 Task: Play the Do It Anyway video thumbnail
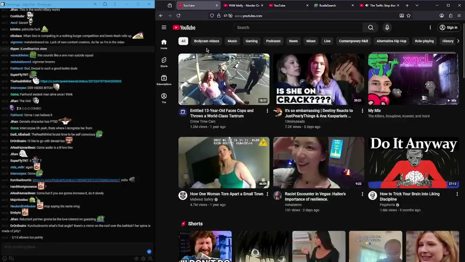coord(413,163)
